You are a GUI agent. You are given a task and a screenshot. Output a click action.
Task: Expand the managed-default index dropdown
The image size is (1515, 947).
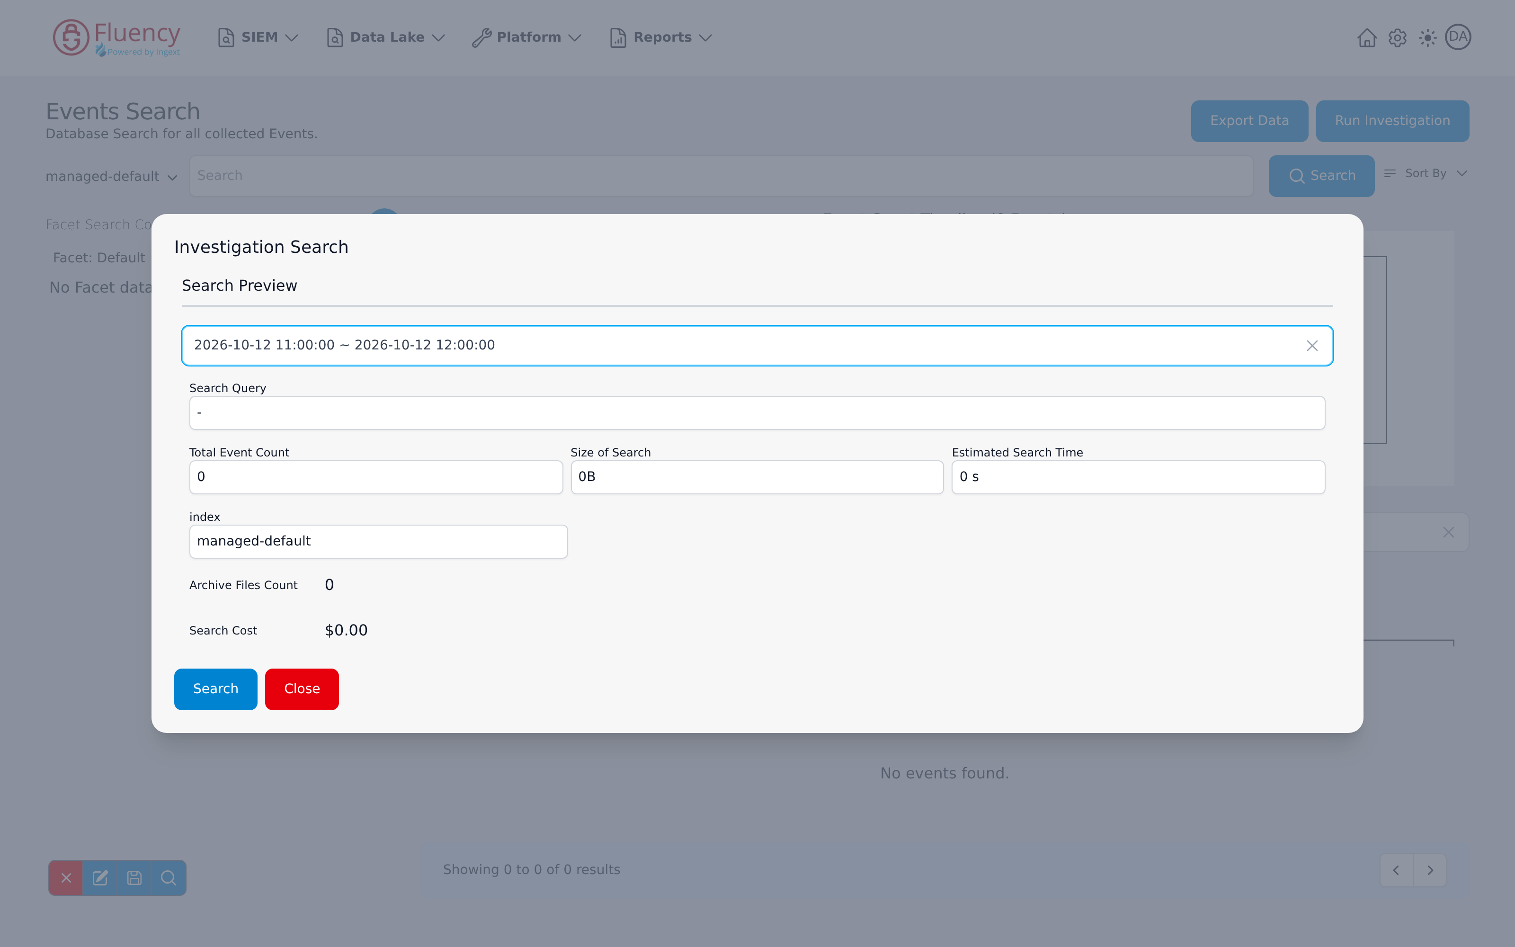coord(111,177)
